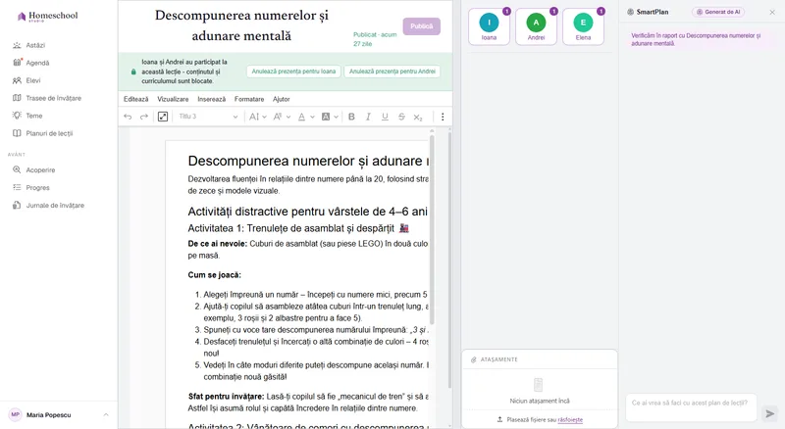Click the MP user avatar
This screenshot has height=429, width=785.
tap(15, 414)
